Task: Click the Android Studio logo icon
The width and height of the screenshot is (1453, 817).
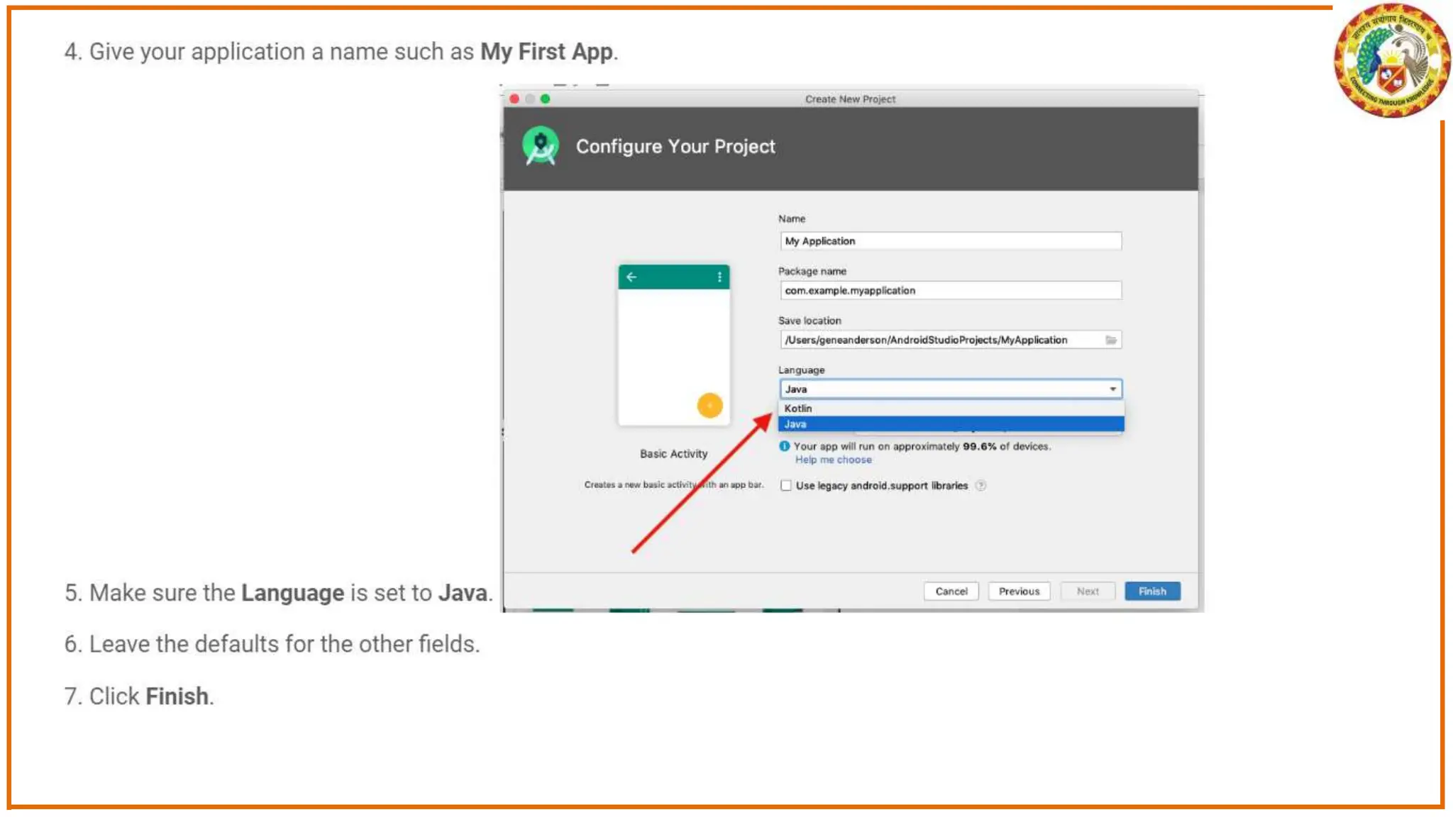Action: pos(541,146)
